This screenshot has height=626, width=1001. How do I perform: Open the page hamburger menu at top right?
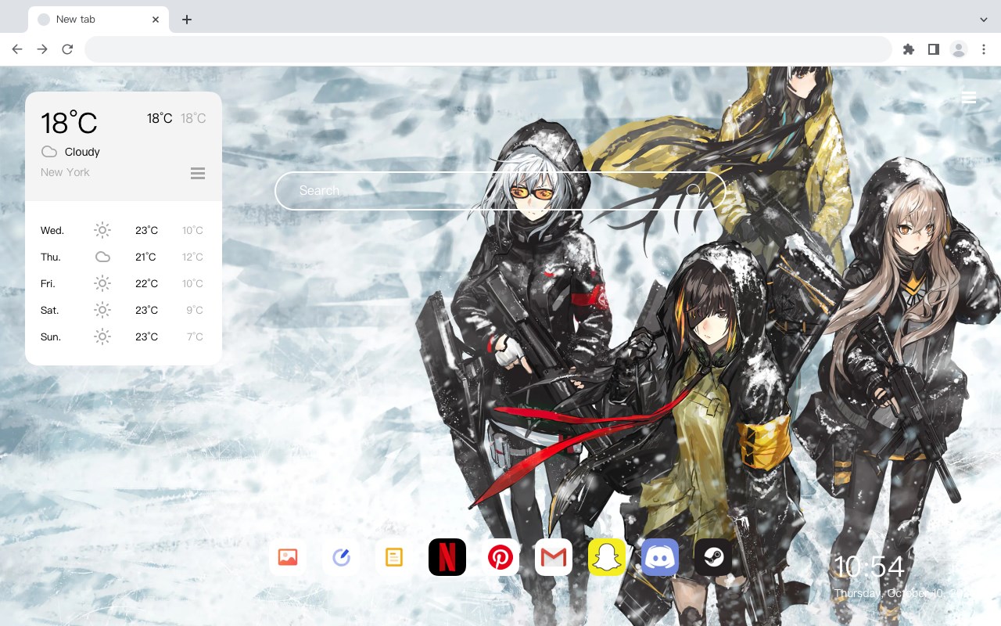(969, 98)
